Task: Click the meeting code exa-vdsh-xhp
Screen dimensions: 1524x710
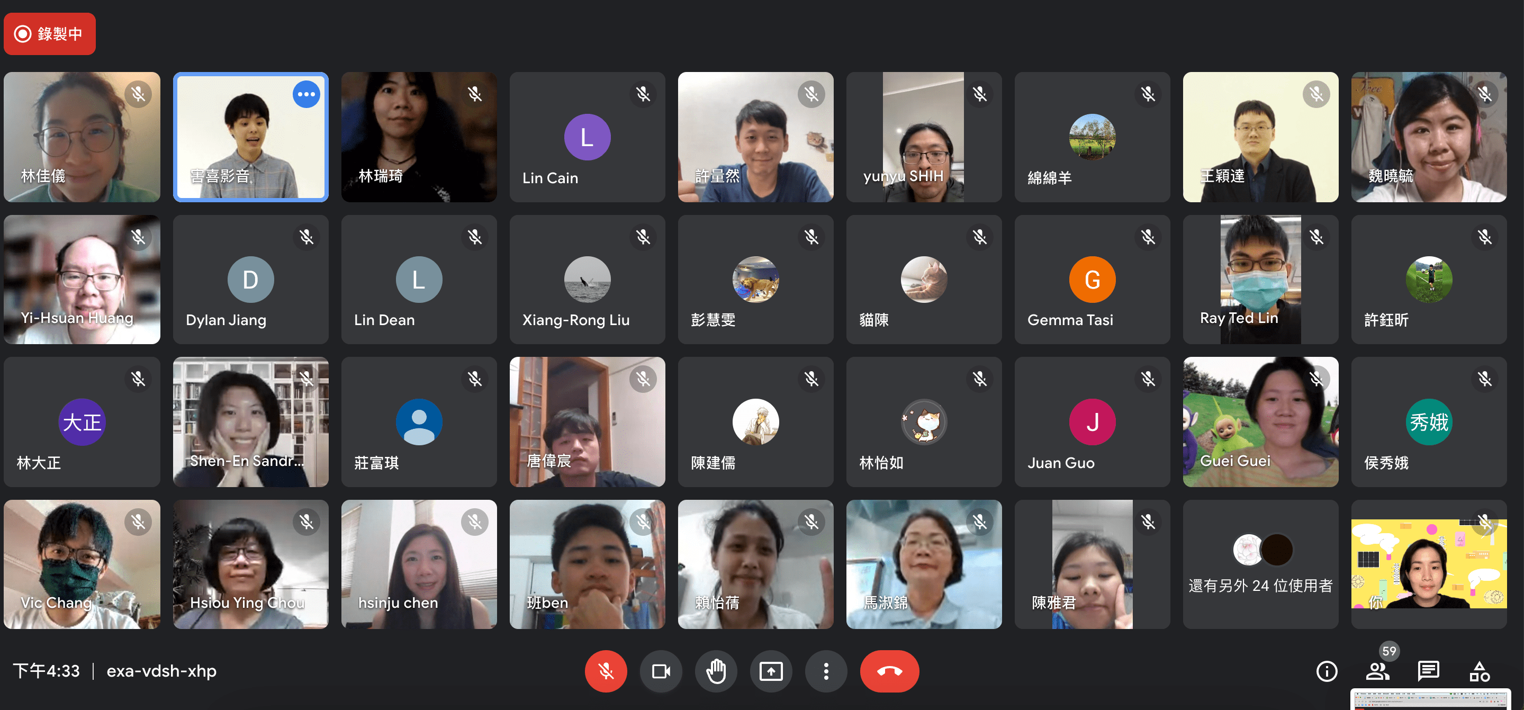Action: click(161, 671)
